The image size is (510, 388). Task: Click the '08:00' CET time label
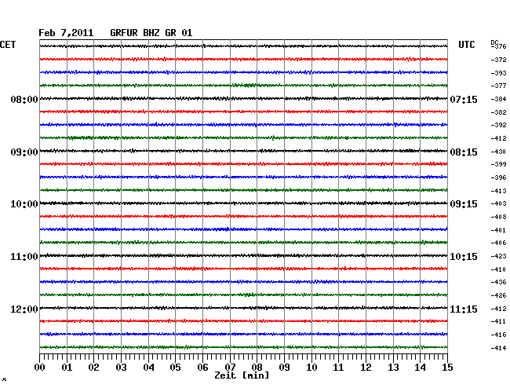coord(24,99)
